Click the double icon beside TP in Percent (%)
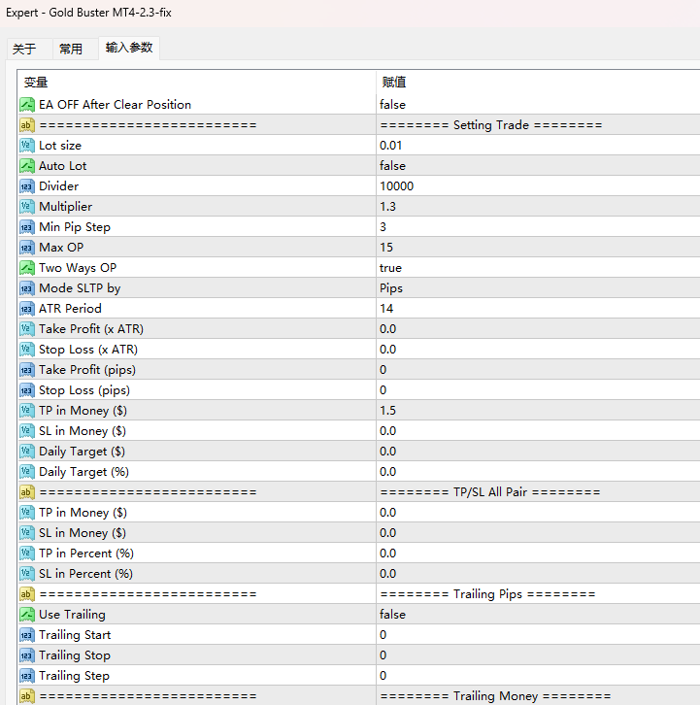This screenshot has width=700, height=705. [27, 554]
